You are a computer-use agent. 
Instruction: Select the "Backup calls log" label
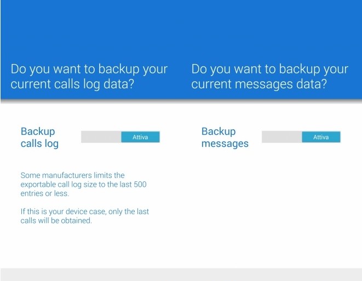pyautogui.click(x=39, y=137)
